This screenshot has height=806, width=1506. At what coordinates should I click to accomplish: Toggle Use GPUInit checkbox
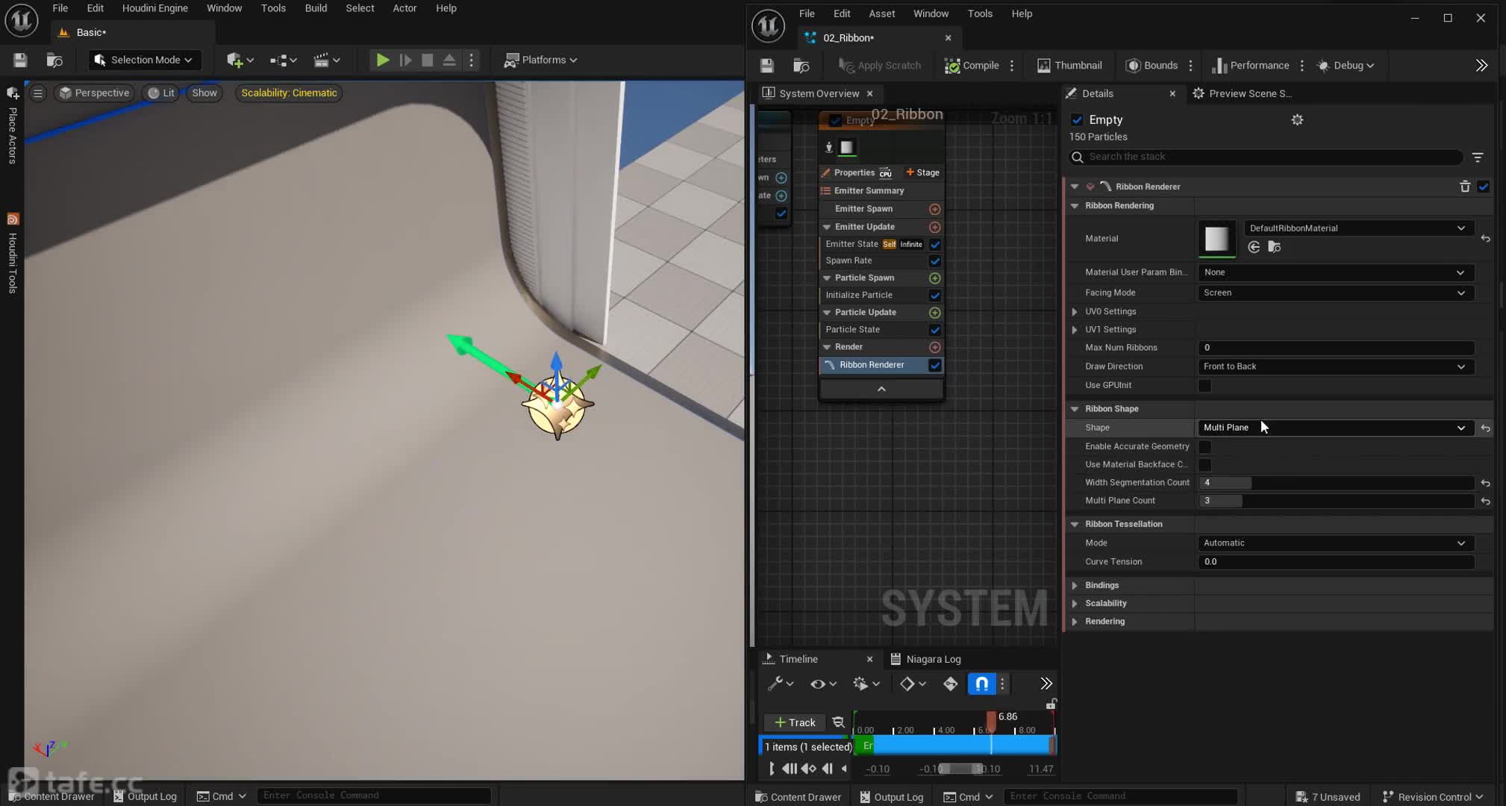pyautogui.click(x=1205, y=386)
